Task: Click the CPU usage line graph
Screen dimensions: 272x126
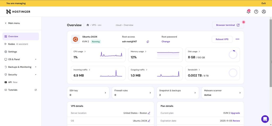Action: tap(111, 55)
